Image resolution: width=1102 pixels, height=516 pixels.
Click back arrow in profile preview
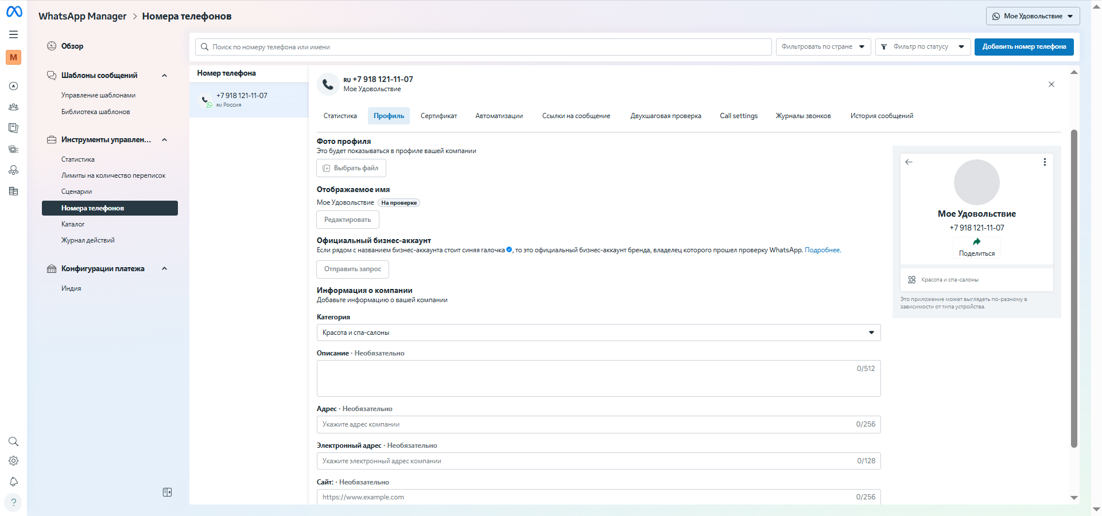click(909, 162)
